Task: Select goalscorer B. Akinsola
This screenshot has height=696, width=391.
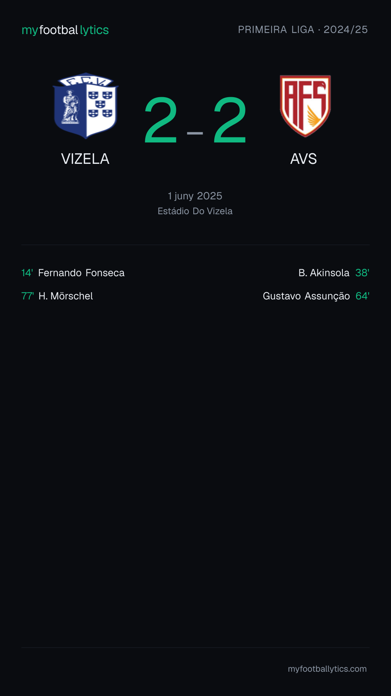Action: coord(324,273)
